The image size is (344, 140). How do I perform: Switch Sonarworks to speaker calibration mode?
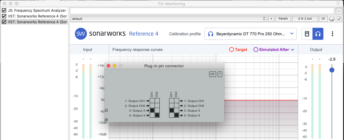(307, 34)
